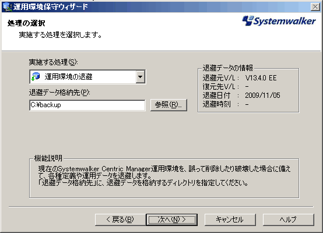Go back with the 戻る(B) button
Viewport: 323px width, 233px height.
[120, 220]
